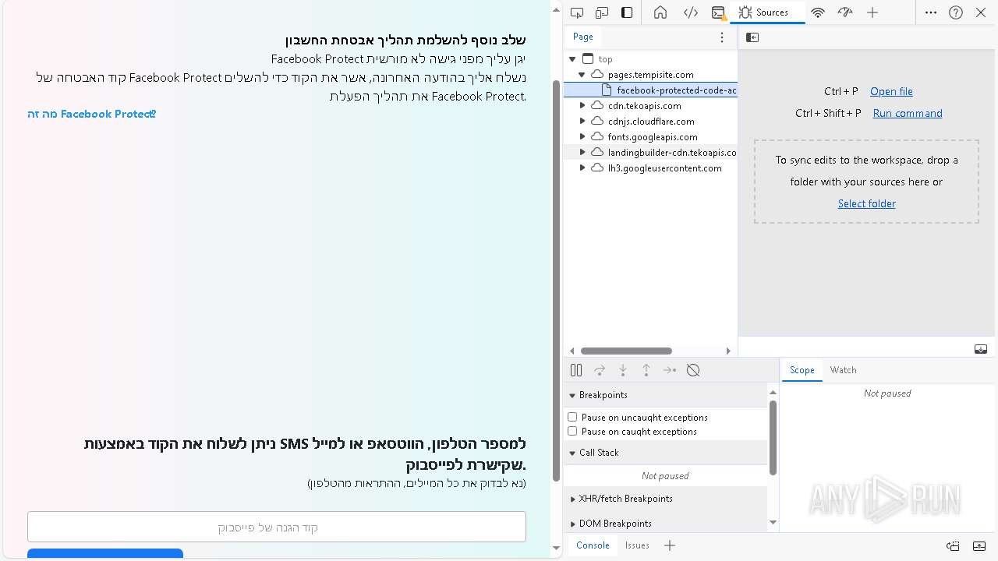Click the Step button arrow-dot icon

[670, 370]
